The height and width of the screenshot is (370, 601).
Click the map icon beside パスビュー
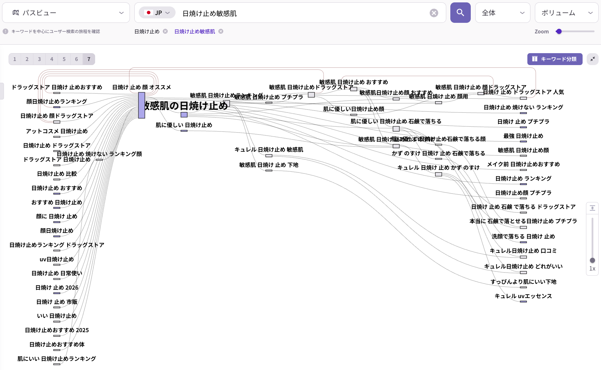[x=15, y=12]
